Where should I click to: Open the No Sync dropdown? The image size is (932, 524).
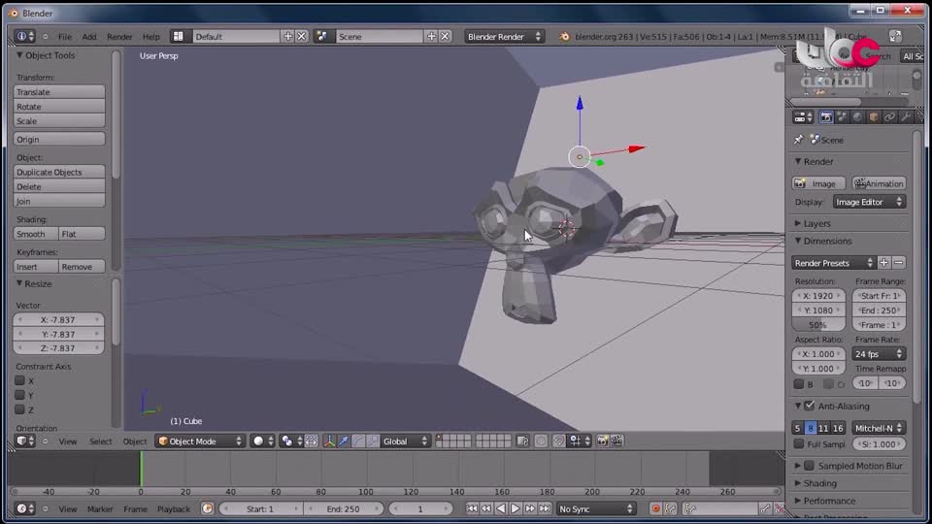(596, 508)
